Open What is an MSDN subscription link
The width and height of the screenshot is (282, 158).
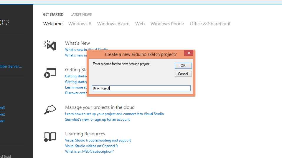[89, 151]
